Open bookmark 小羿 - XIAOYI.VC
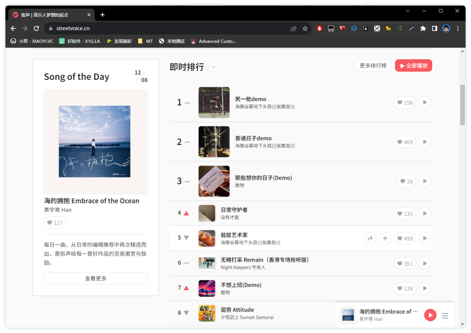 32,41
